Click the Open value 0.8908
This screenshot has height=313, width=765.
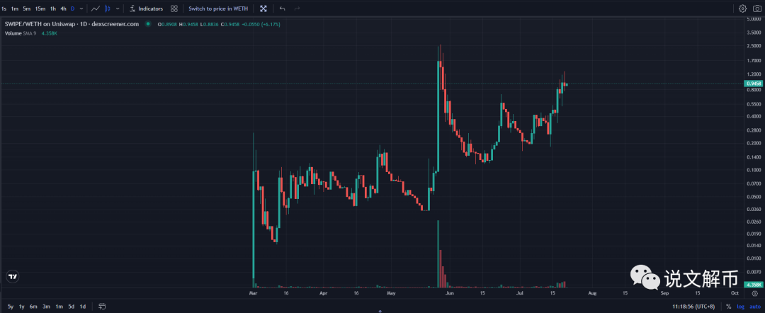coord(167,24)
